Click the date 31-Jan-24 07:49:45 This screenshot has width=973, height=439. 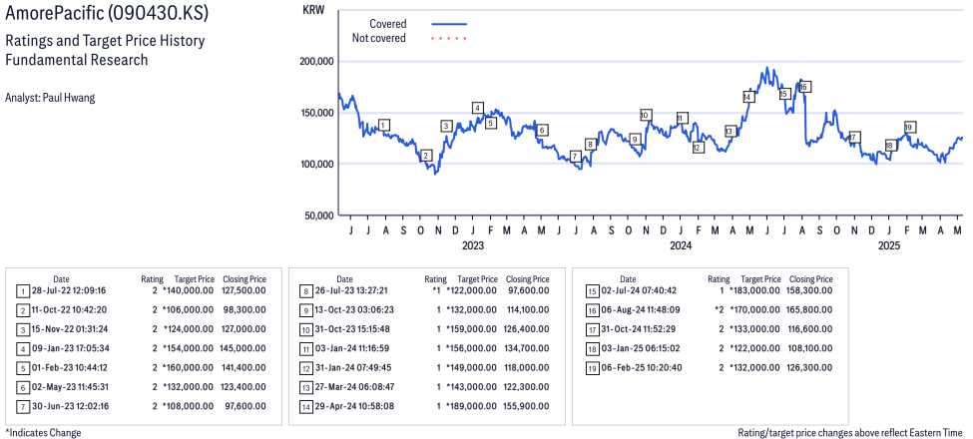[x=353, y=368]
